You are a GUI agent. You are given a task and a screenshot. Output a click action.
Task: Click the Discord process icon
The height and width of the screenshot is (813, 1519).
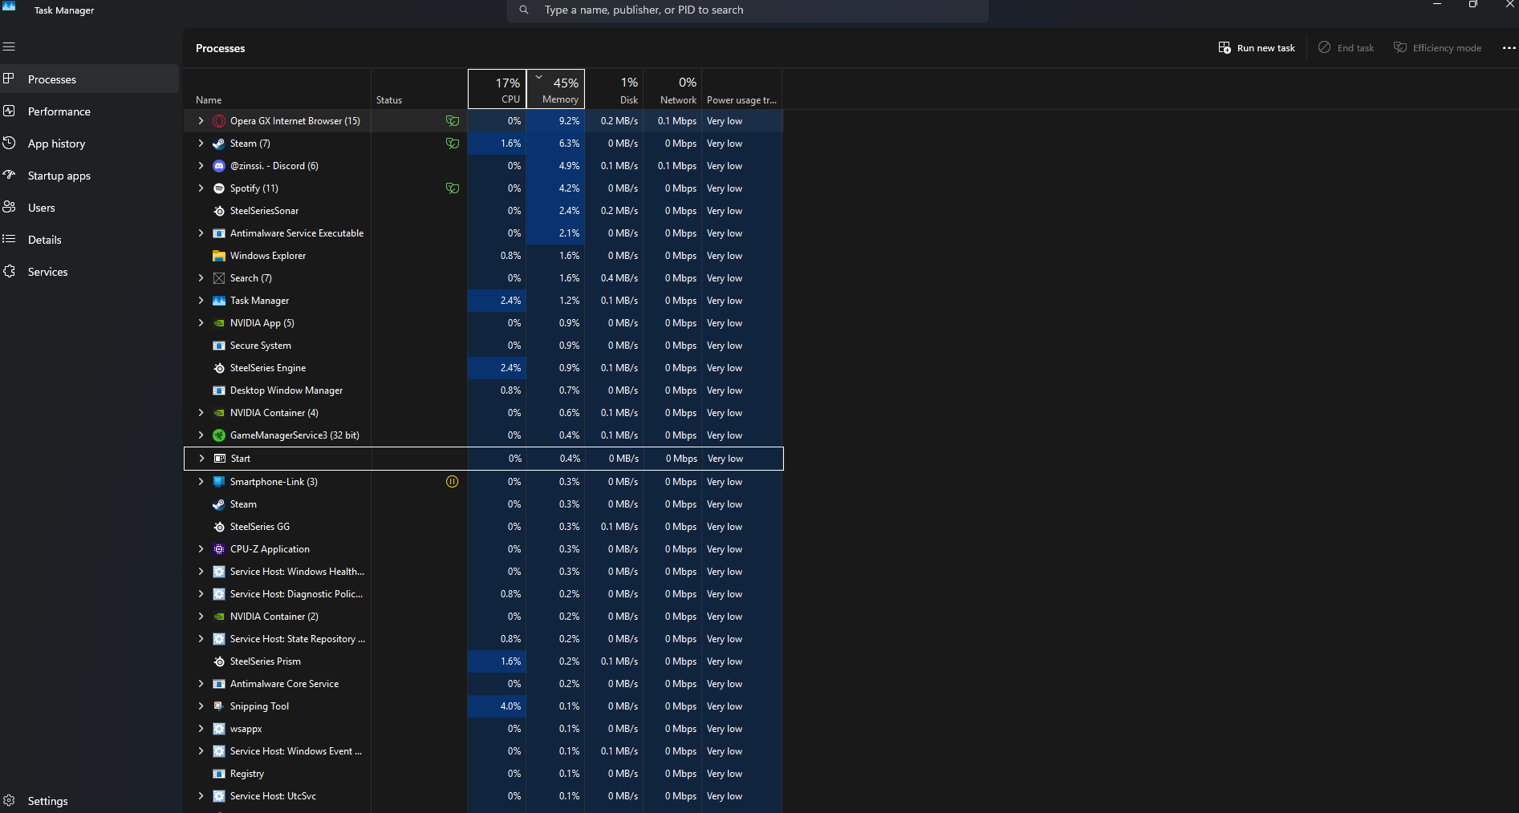tap(219, 166)
